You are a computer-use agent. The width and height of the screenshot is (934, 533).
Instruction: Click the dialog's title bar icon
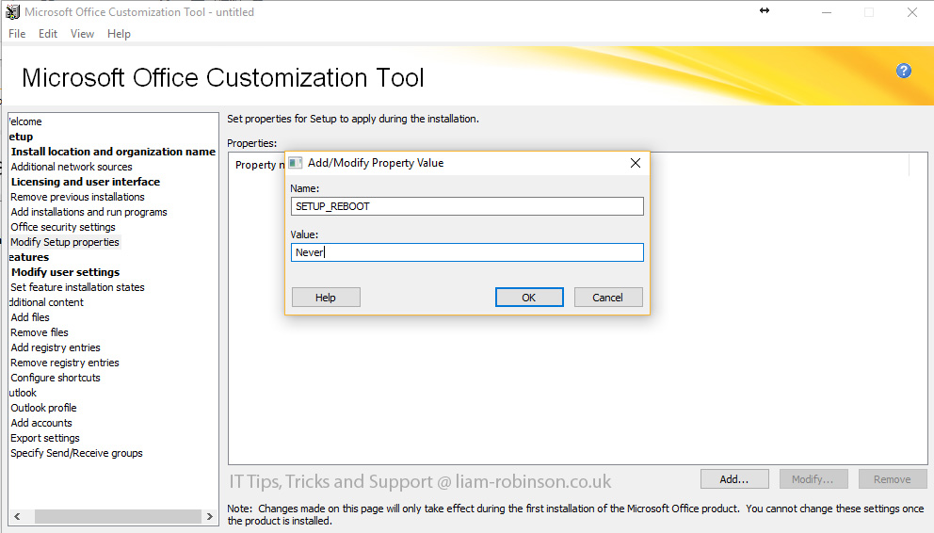296,163
